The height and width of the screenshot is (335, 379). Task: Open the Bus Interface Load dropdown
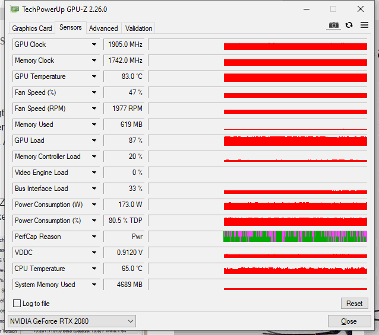click(x=94, y=189)
